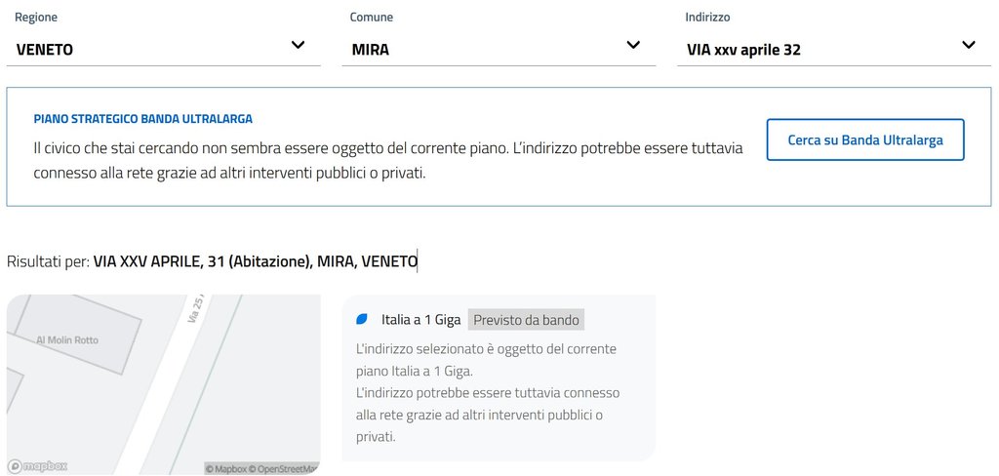Screen dimensions: 999x476
Task: Click the Comune field label
Action: click(372, 18)
